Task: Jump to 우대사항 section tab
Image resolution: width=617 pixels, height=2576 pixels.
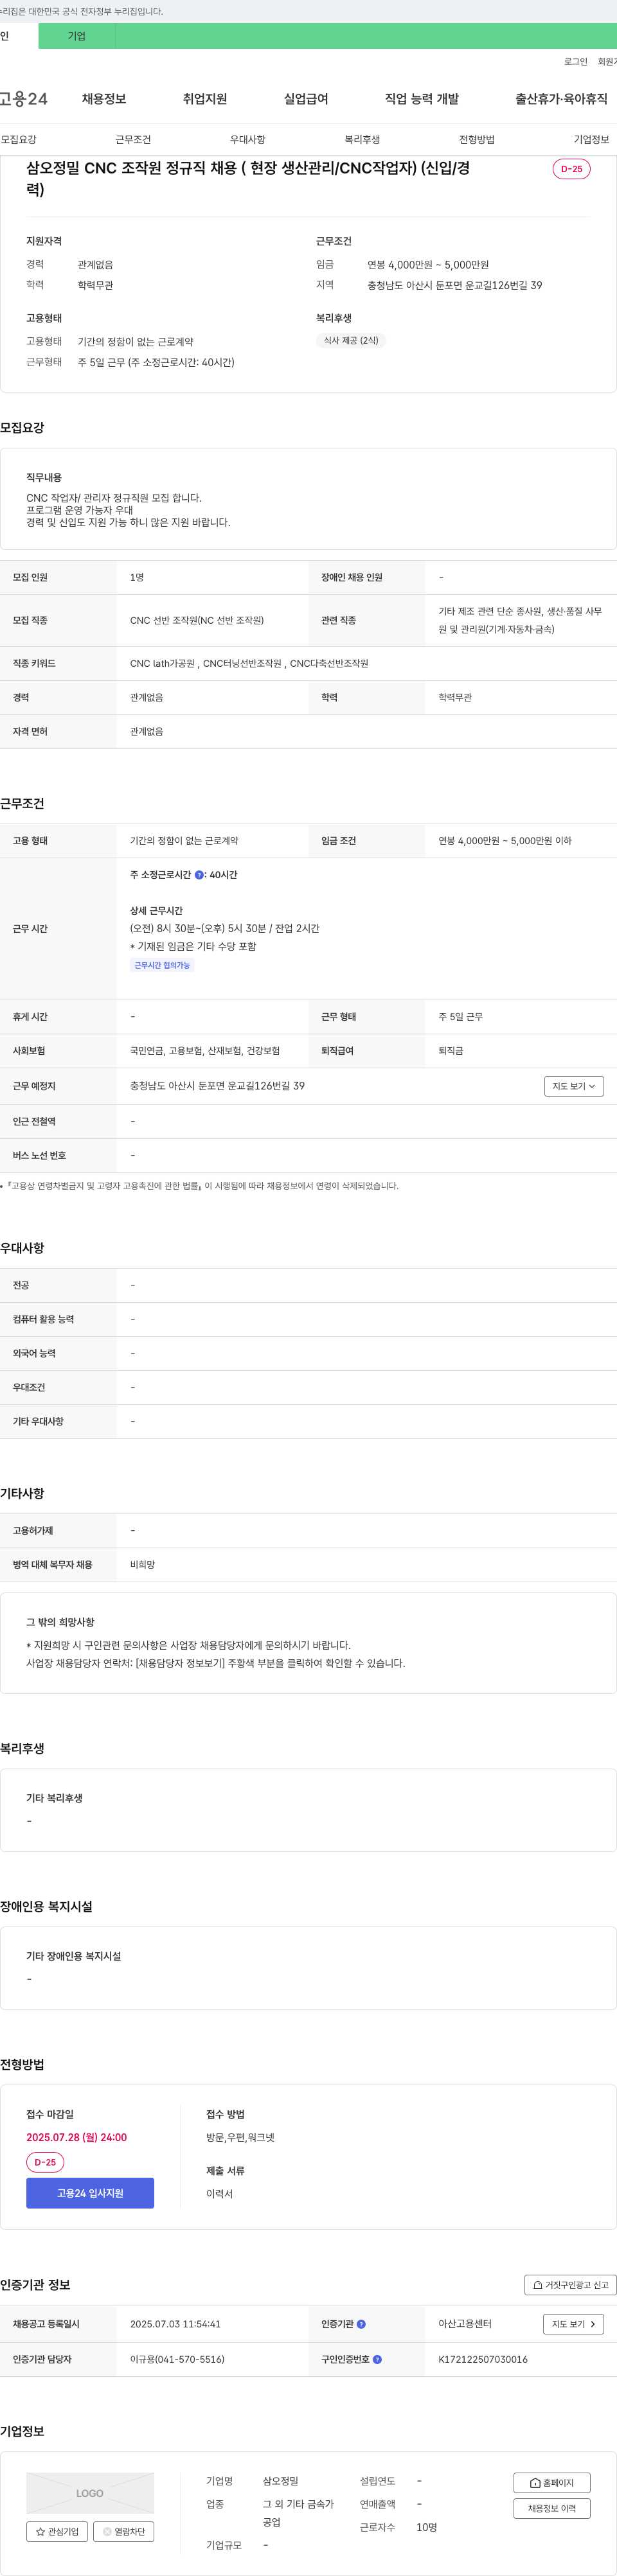Action: click(248, 139)
